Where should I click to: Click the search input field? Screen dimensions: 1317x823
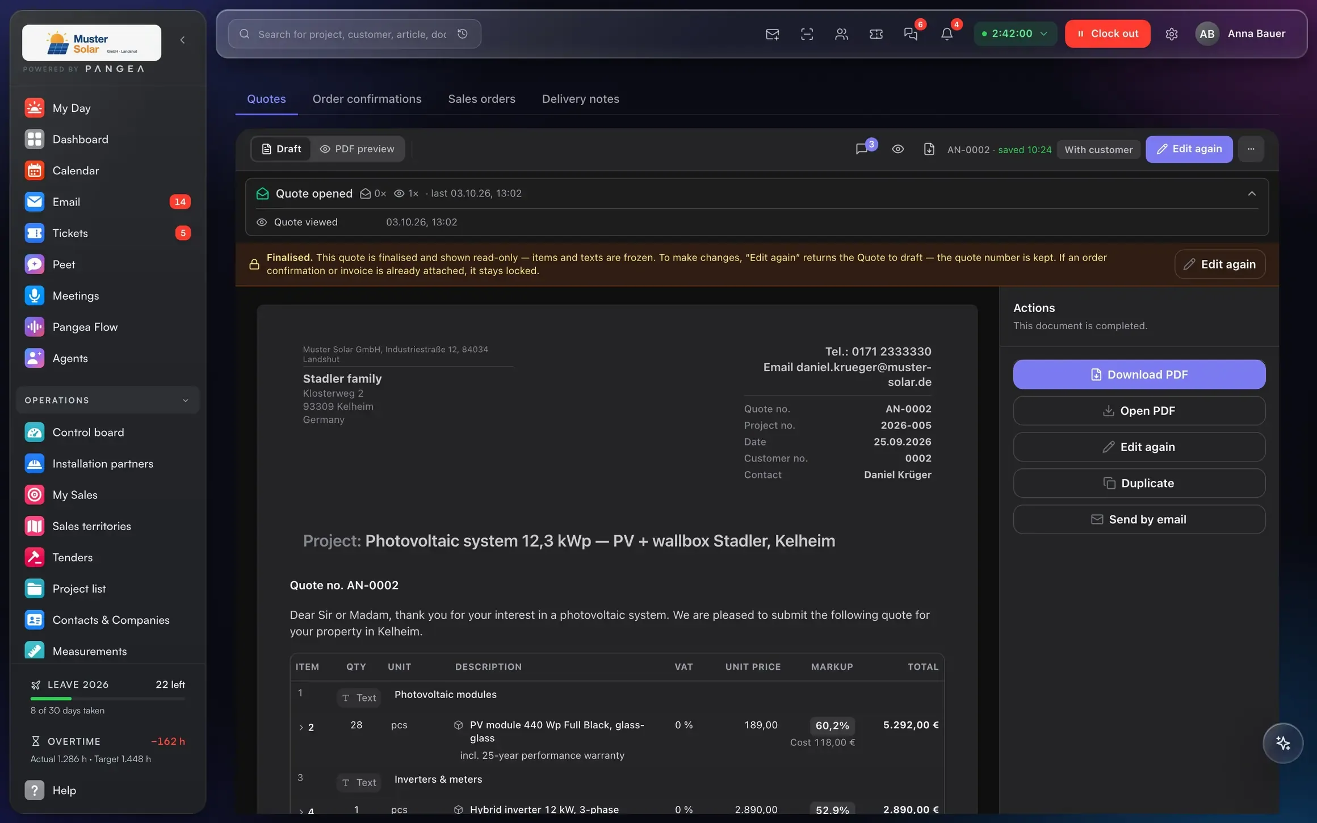[354, 33]
